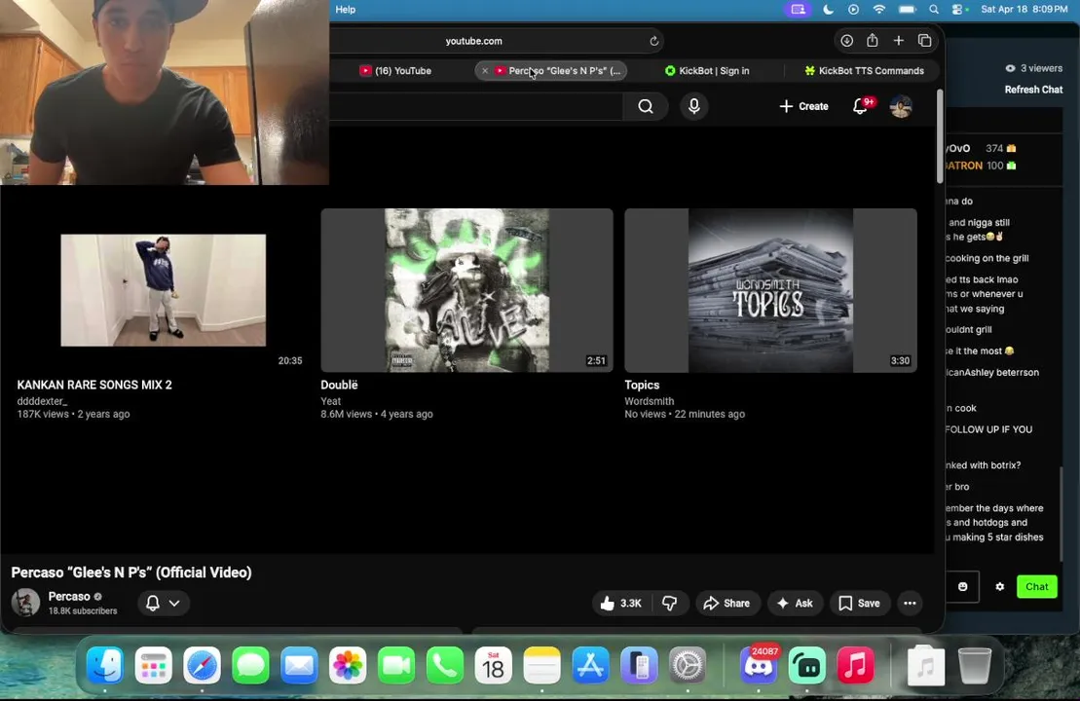1080x701 pixels.
Task: Switch to KickBot Sign in tab
Action: [x=707, y=70]
